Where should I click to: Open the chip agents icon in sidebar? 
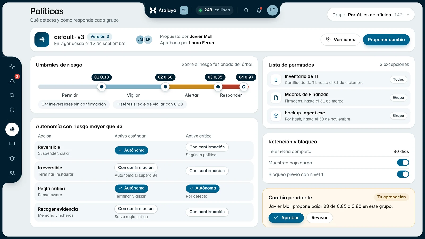click(12, 159)
